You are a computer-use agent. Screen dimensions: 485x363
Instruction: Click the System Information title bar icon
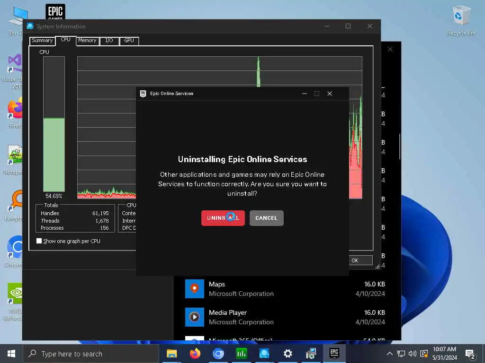click(30, 26)
